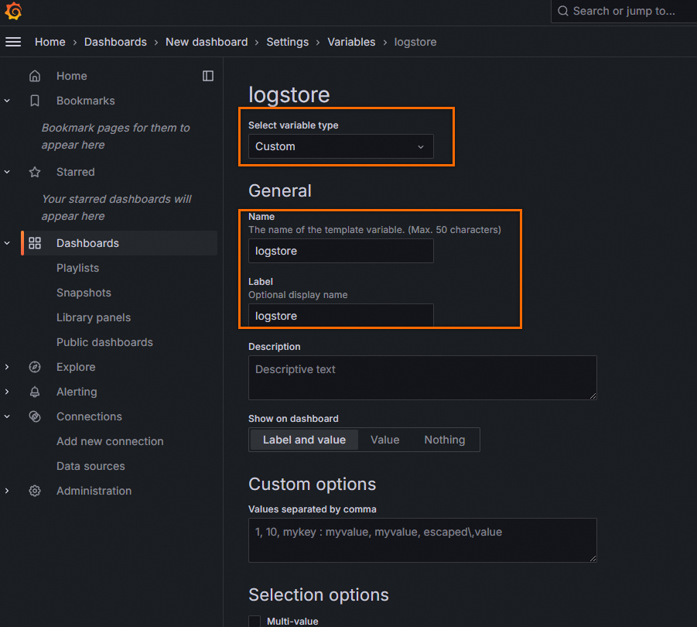Collapse the Bookmarks section chevron
This screenshot has width=697, height=627.
click(x=7, y=101)
